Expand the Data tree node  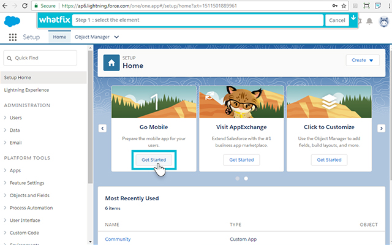click(5, 130)
